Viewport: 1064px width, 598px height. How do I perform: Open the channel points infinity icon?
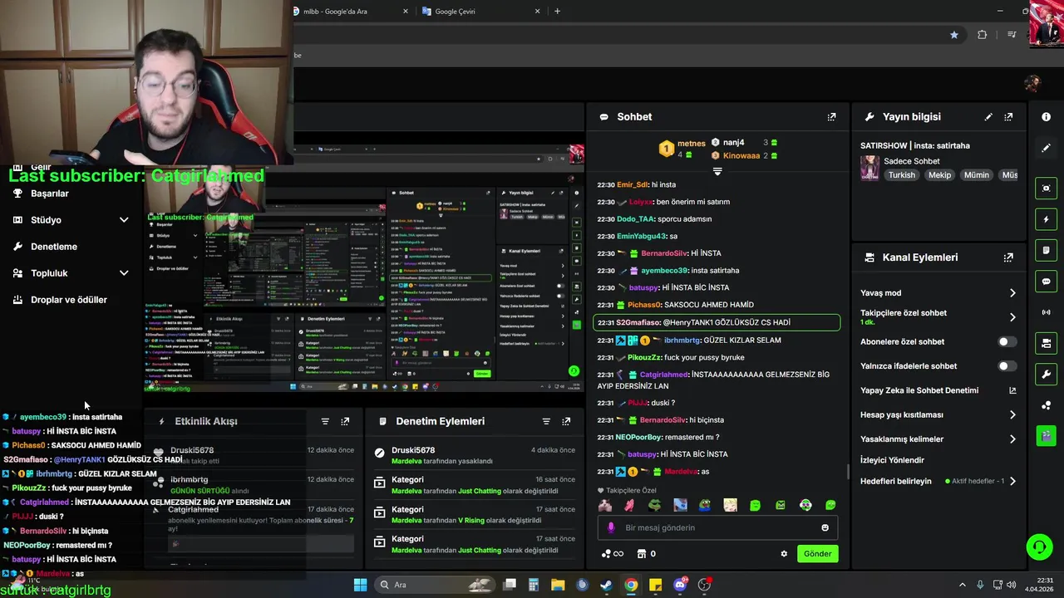pos(612,554)
